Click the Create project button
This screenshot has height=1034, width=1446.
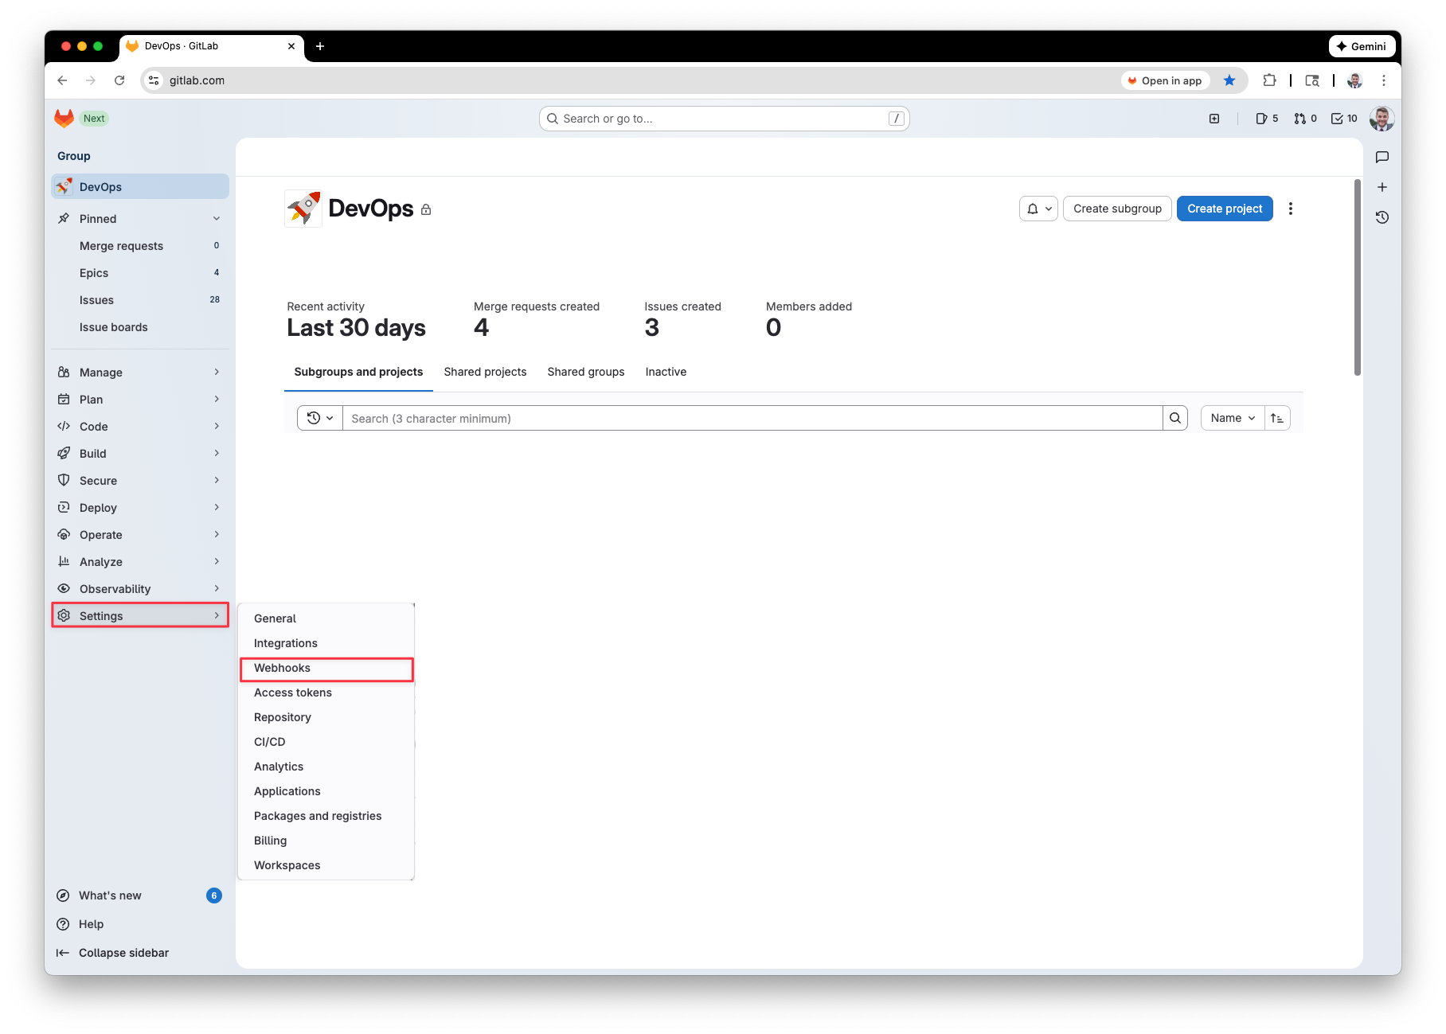tap(1224, 209)
